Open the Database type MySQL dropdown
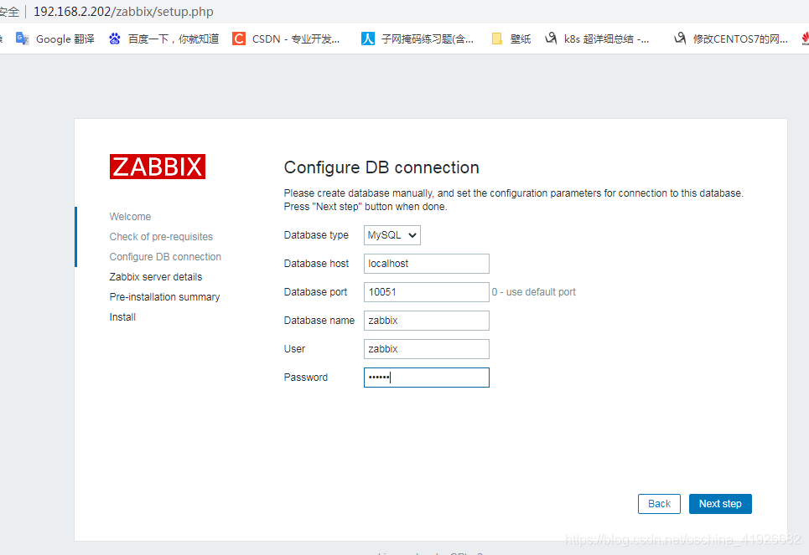The image size is (809, 555). coord(392,235)
